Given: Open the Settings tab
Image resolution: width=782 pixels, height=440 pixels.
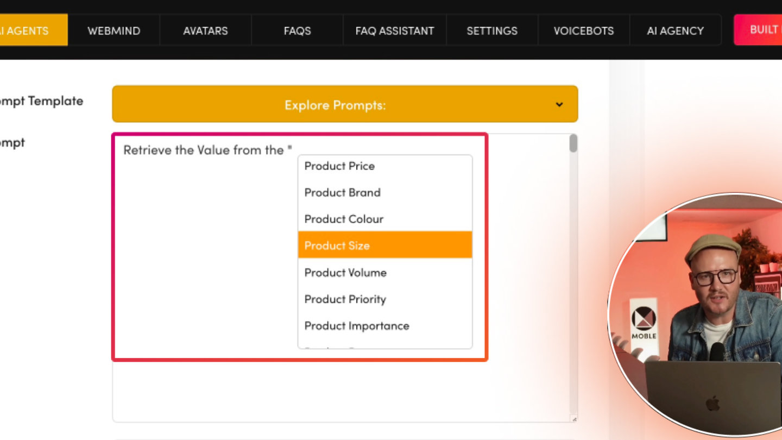Looking at the screenshot, I should [491, 30].
